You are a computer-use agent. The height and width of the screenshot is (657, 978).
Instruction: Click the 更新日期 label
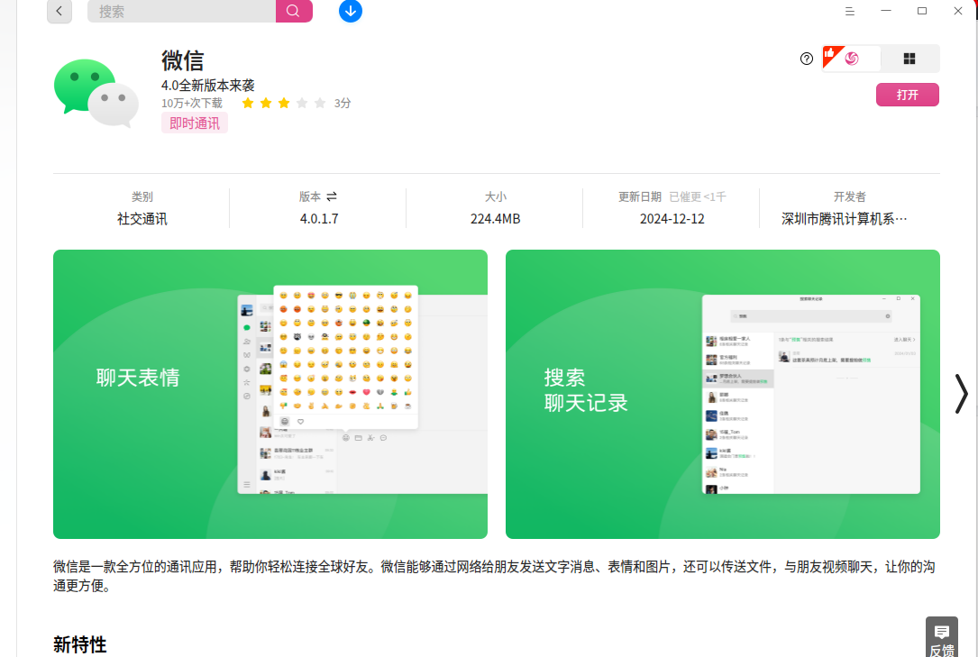tap(640, 197)
